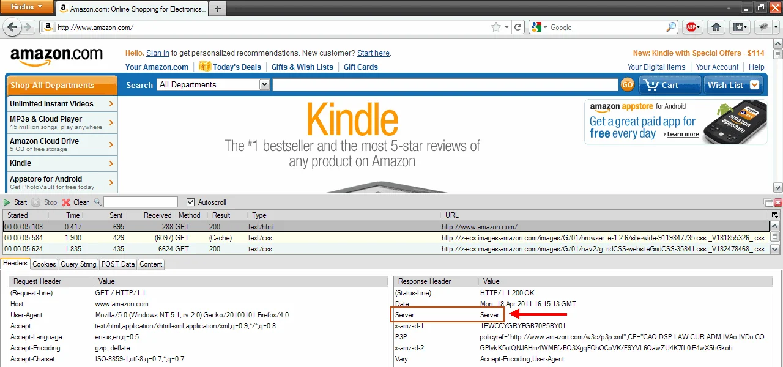Go to the Home page icon
The height and width of the screenshot is (367, 783).
tap(716, 28)
